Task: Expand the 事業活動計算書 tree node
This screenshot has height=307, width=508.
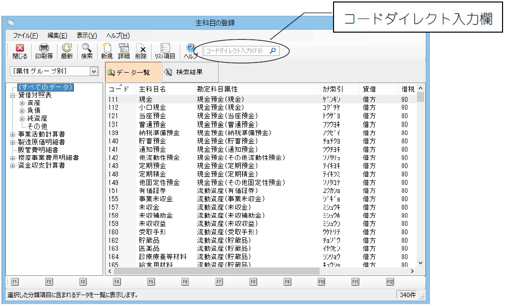Action: [13, 134]
